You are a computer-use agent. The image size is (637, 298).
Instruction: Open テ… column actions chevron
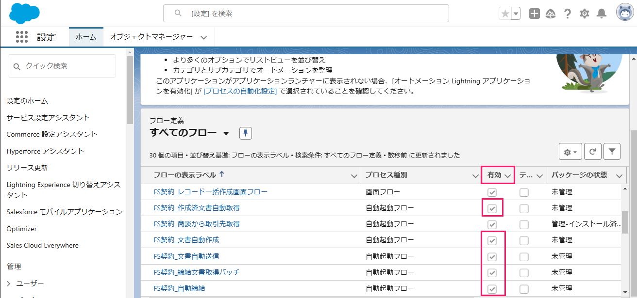coord(539,176)
